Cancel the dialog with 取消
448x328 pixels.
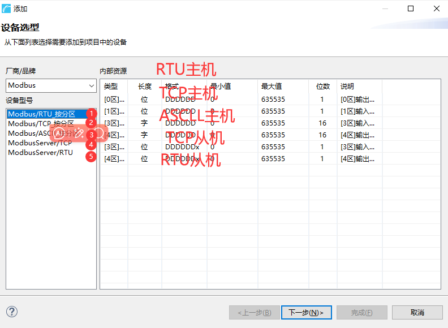[417, 313]
